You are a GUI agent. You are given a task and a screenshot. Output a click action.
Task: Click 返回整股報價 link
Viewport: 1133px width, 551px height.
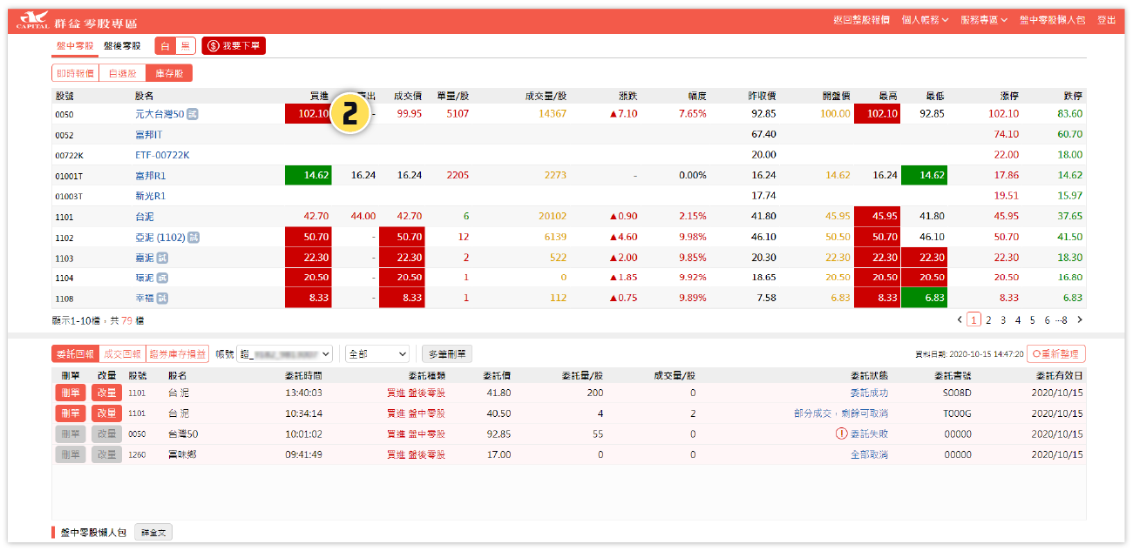(x=861, y=19)
